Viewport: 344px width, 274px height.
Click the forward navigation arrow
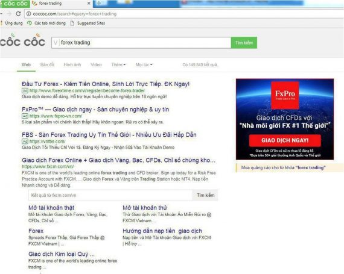pyautogui.click(x=9, y=14)
